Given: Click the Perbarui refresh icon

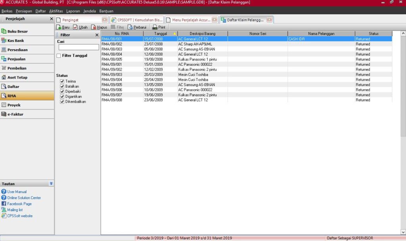Looking at the screenshot, I should point(130,27).
